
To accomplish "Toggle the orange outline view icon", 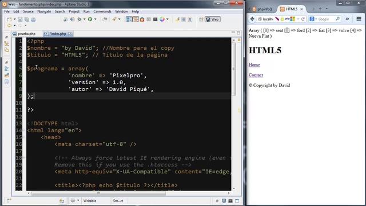I will click(x=136, y=19).
